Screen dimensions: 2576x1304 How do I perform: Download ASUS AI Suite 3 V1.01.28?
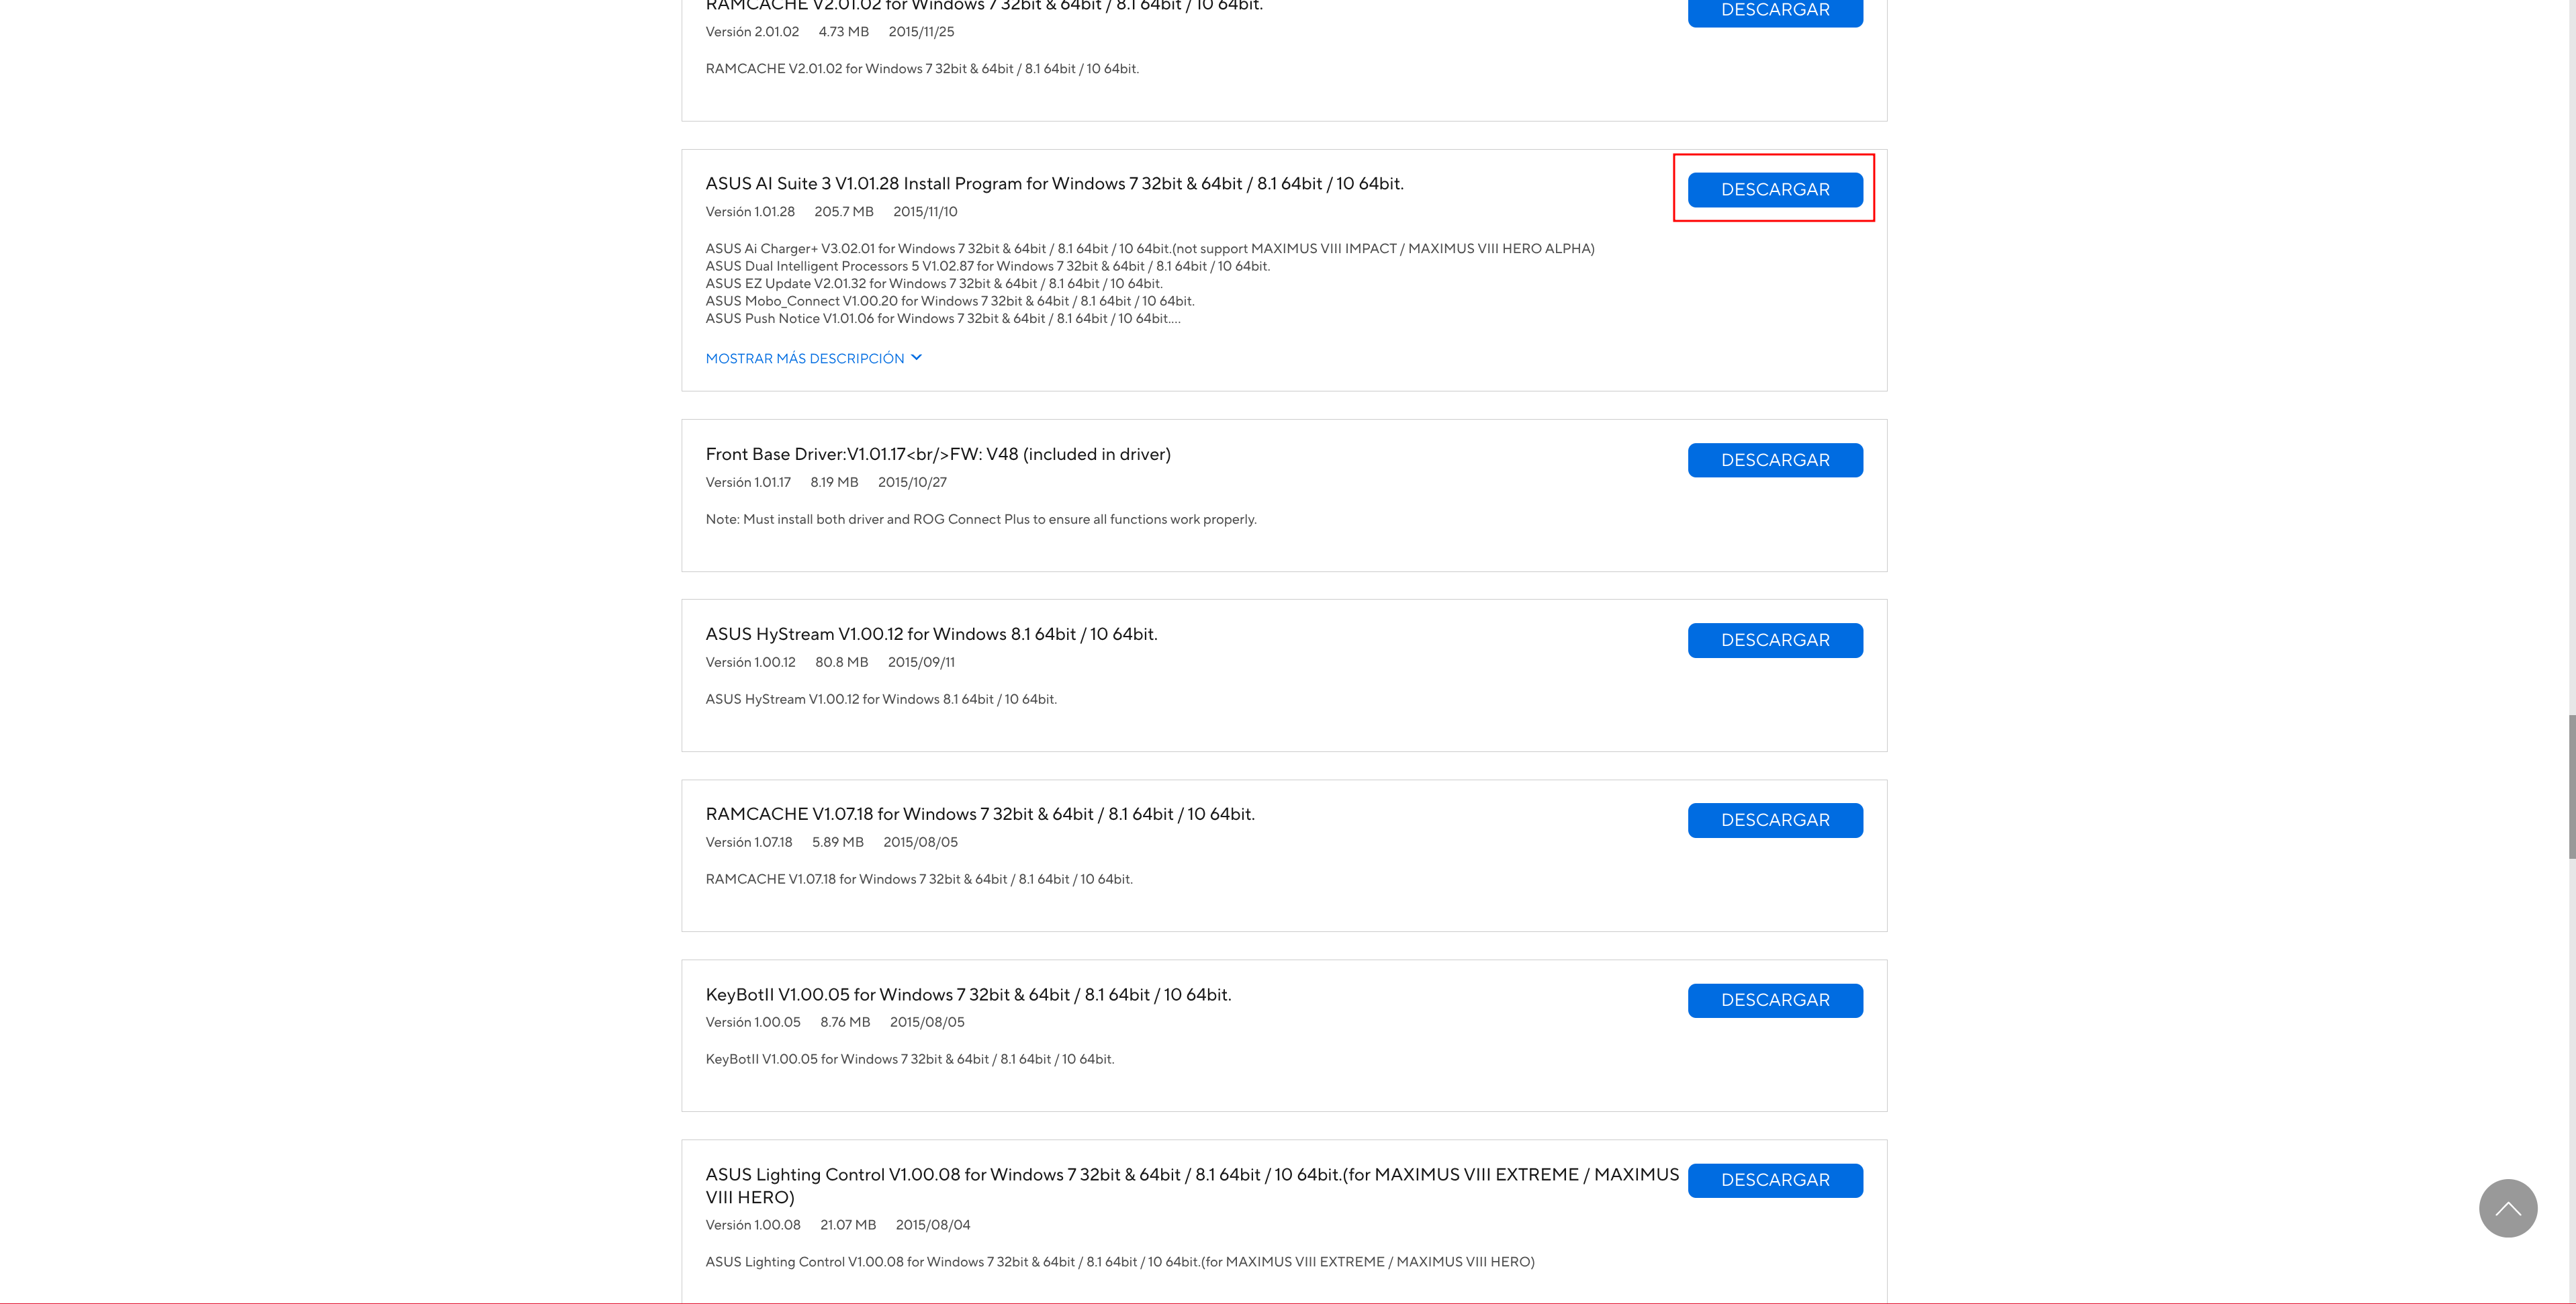pos(1774,189)
